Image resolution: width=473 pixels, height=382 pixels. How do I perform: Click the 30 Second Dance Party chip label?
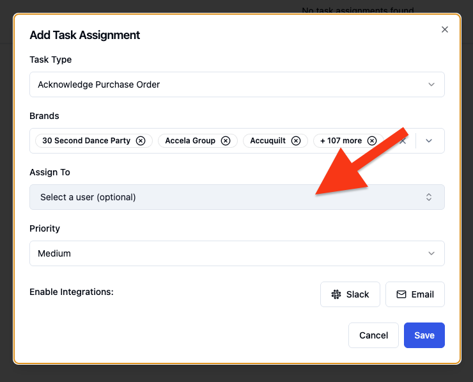click(x=86, y=141)
